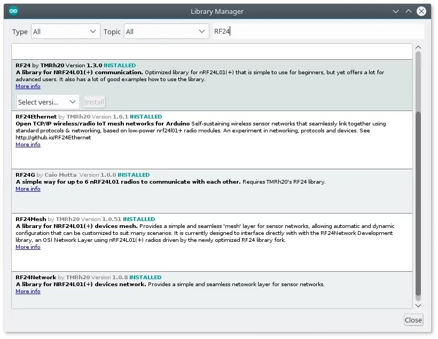Screen dimensions: 438x339
Task: Select the RF24G library title
Action: [25, 175]
